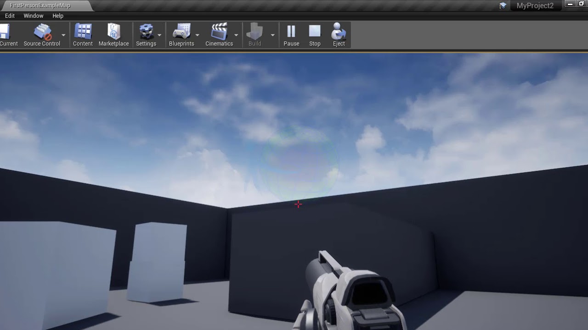Pause the play-in-editor session

(291, 31)
